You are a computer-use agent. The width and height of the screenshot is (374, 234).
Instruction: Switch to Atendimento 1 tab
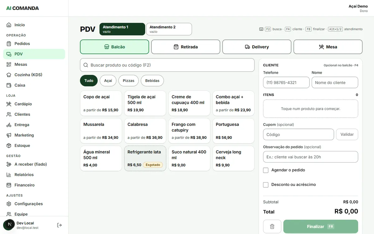(122, 29)
